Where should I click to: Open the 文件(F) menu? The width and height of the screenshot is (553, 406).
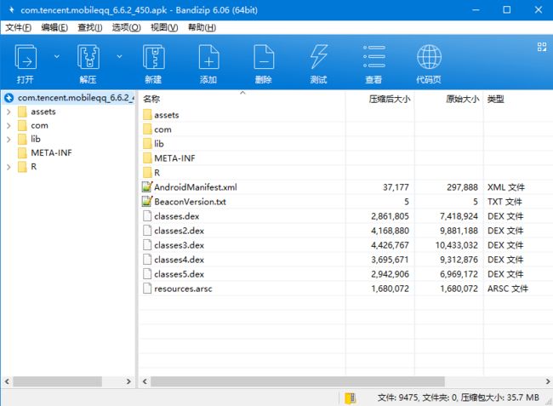click(x=19, y=27)
